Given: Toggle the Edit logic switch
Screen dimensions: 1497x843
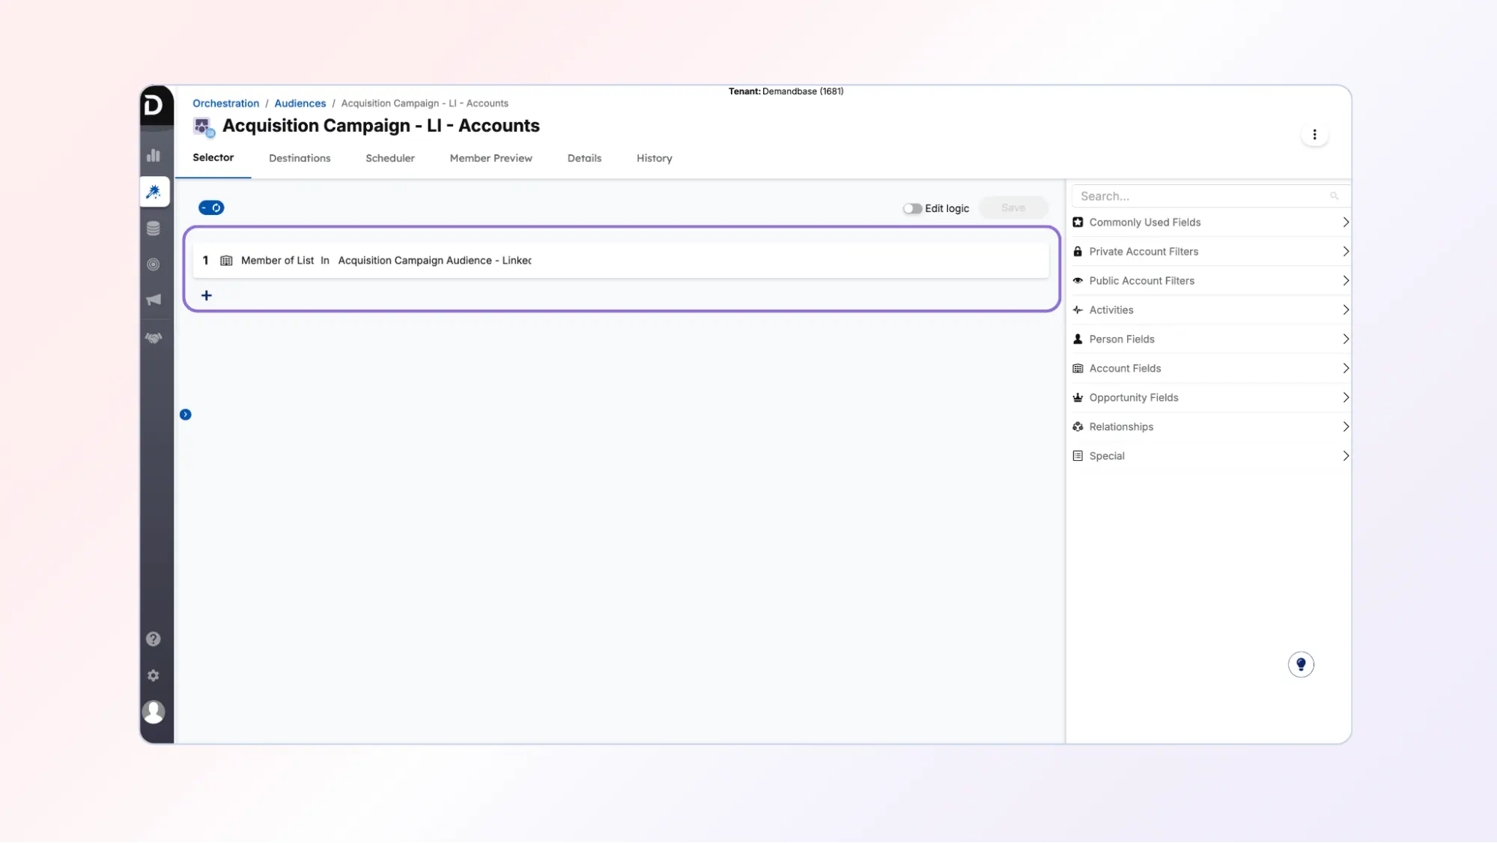Looking at the screenshot, I should 911,208.
